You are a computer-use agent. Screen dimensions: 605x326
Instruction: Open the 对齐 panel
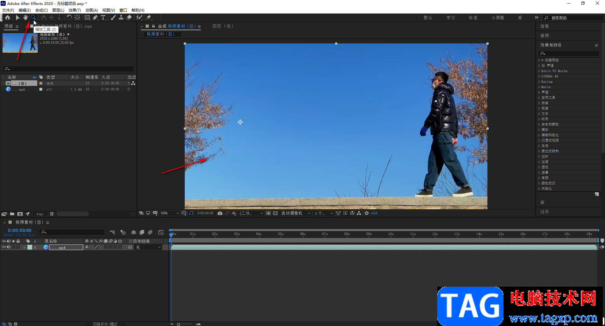pyautogui.click(x=544, y=212)
